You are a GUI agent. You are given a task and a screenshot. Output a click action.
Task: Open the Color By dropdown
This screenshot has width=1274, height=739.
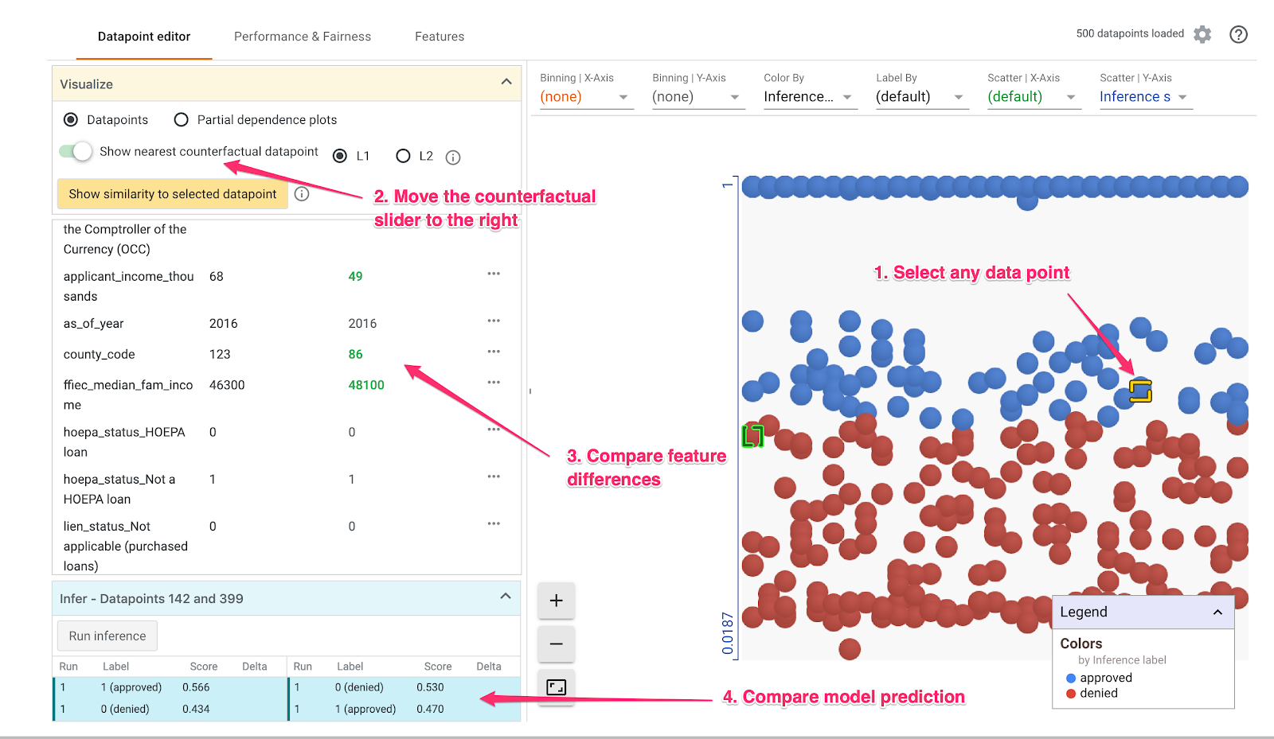(808, 97)
